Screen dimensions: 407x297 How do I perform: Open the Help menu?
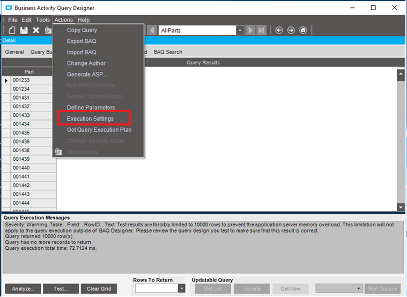pyautogui.click(x=83, y=20)
